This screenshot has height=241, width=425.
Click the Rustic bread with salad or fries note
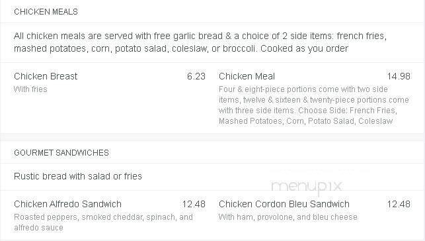(78, 176)
